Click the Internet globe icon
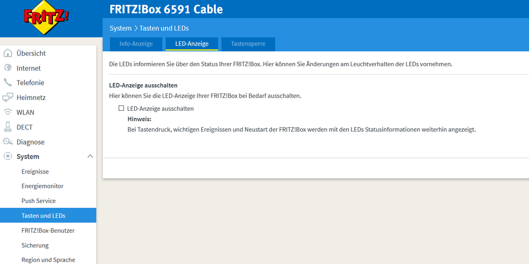 pos(7,68)
